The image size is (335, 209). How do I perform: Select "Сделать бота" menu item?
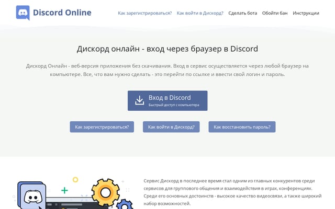pyautogui.click(x=243, y=13)
